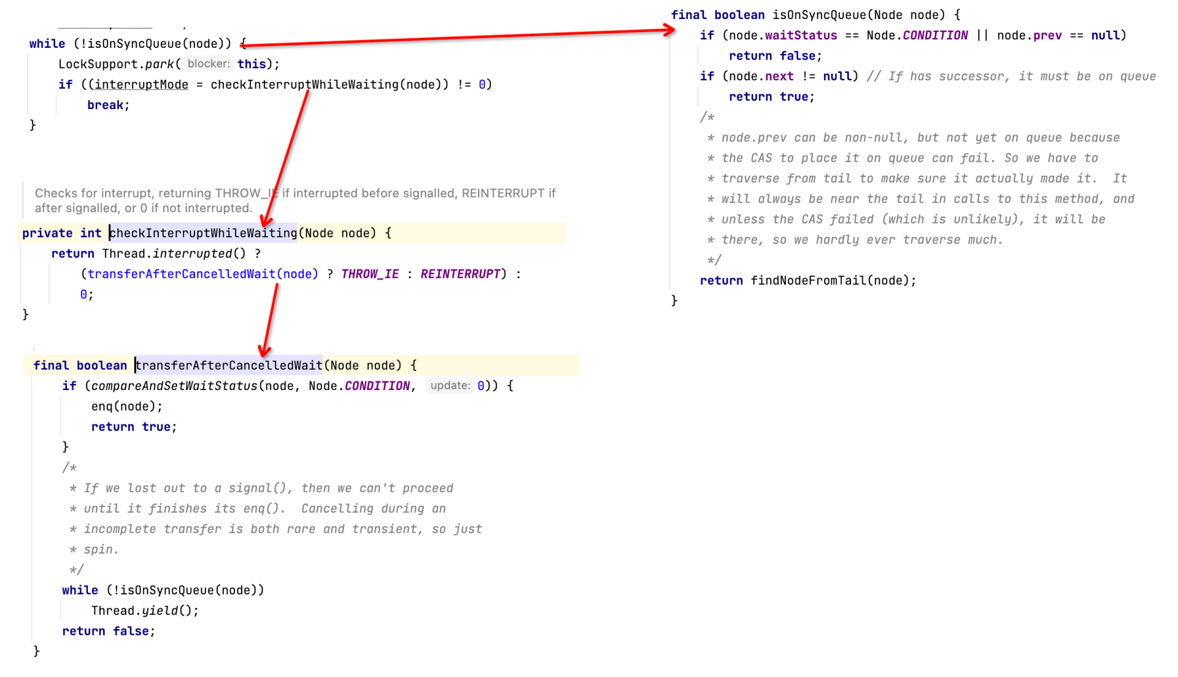Click the italic Node.CONDITION constant in isOnSyncQueue
Screen dimensions: 1178x677
934,36
